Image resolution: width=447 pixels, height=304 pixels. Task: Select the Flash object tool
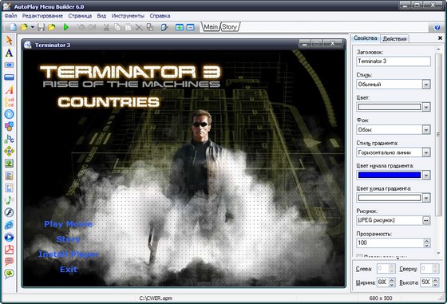(x=9, y=212)
